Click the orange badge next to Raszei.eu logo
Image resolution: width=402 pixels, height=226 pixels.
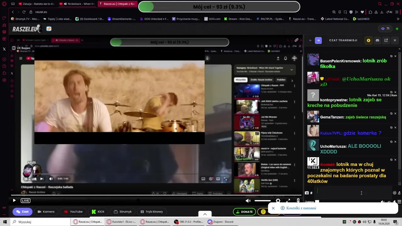(x=49, y=29)
